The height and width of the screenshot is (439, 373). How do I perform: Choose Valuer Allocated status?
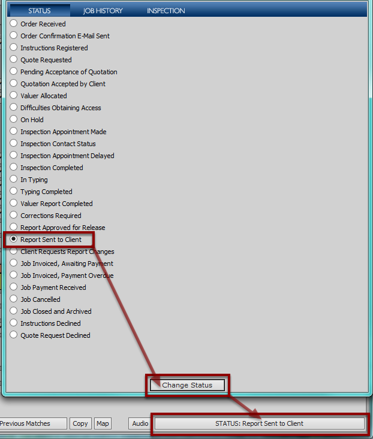13,95
